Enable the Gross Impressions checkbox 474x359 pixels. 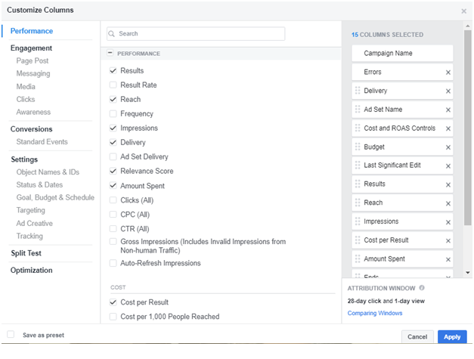click(113, 241)
